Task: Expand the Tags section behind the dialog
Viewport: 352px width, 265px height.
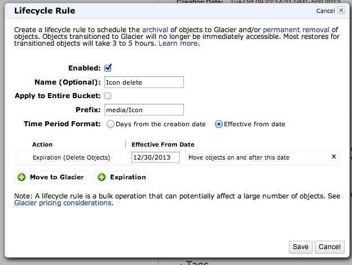Action: [196, 263]
